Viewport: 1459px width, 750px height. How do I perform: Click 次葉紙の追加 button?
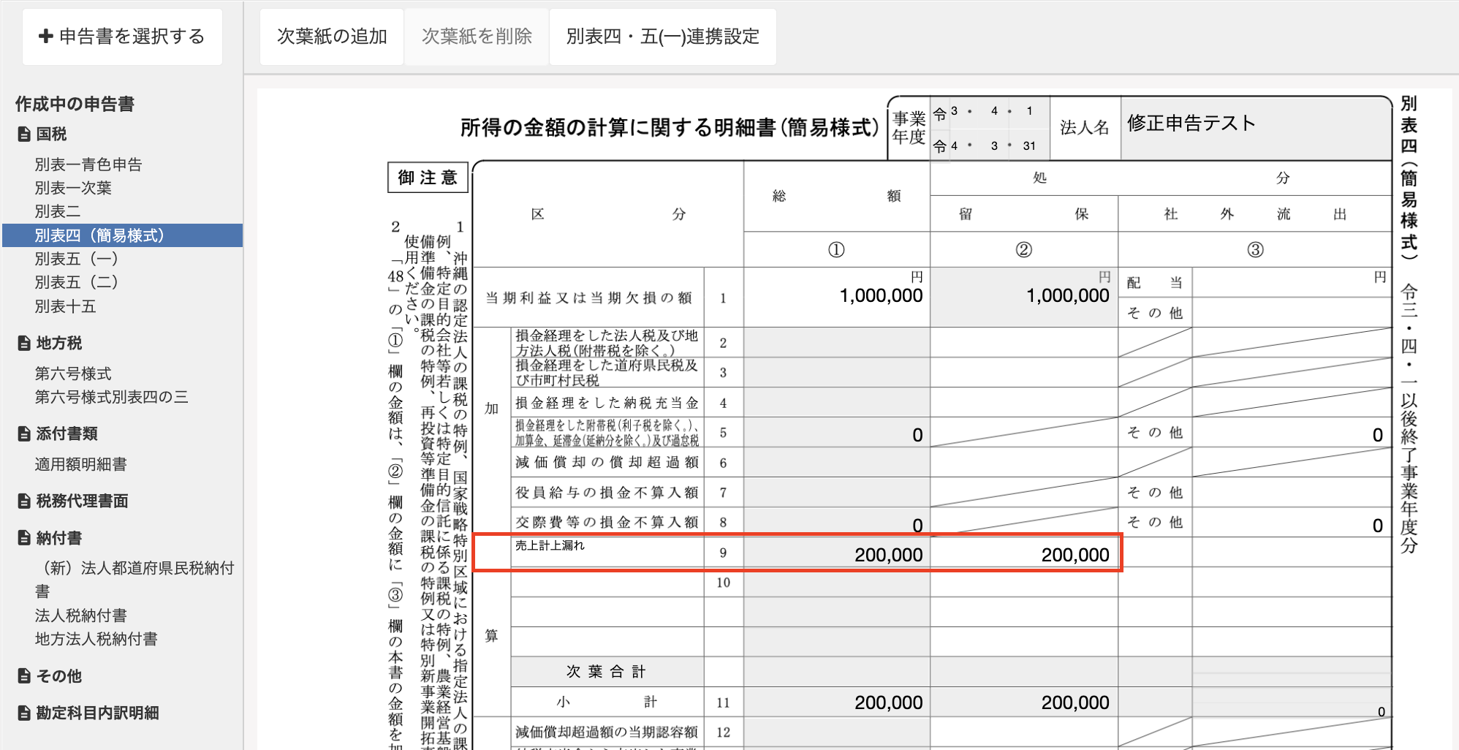[332, 37]
